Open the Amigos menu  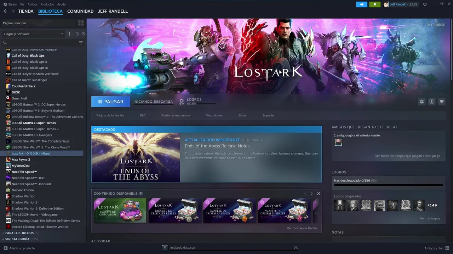pos(32,4)
